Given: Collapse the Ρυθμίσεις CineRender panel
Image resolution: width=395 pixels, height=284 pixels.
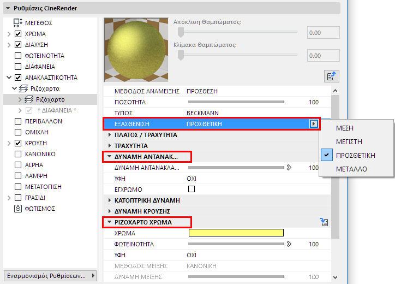Looking at the screenshot, I should tap(8, 8).
